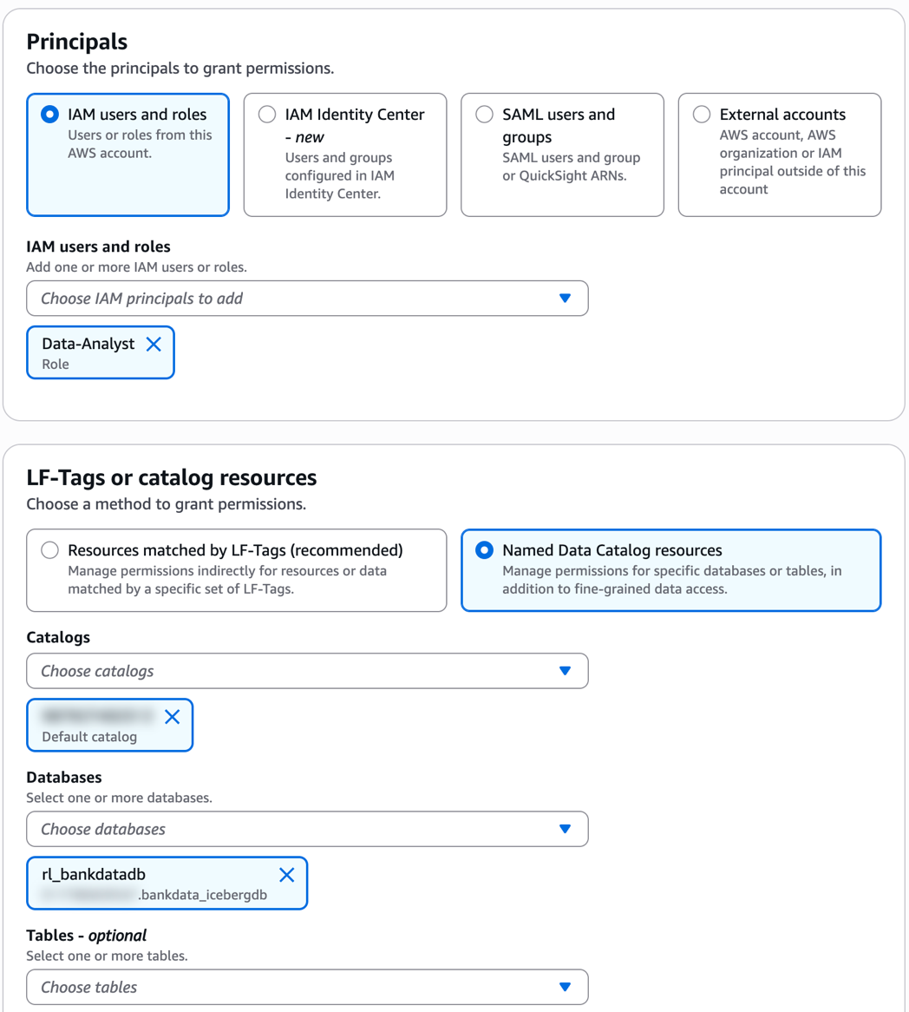This screenshot has width=909, height=1012.
Task: Select IAM Identity Center radio option
Action: [267, 115]
